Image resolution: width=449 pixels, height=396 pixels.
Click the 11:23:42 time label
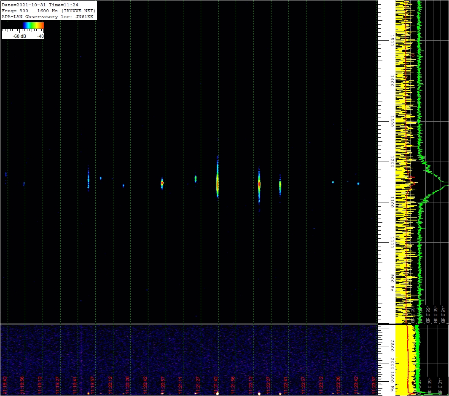click(356, 385)
